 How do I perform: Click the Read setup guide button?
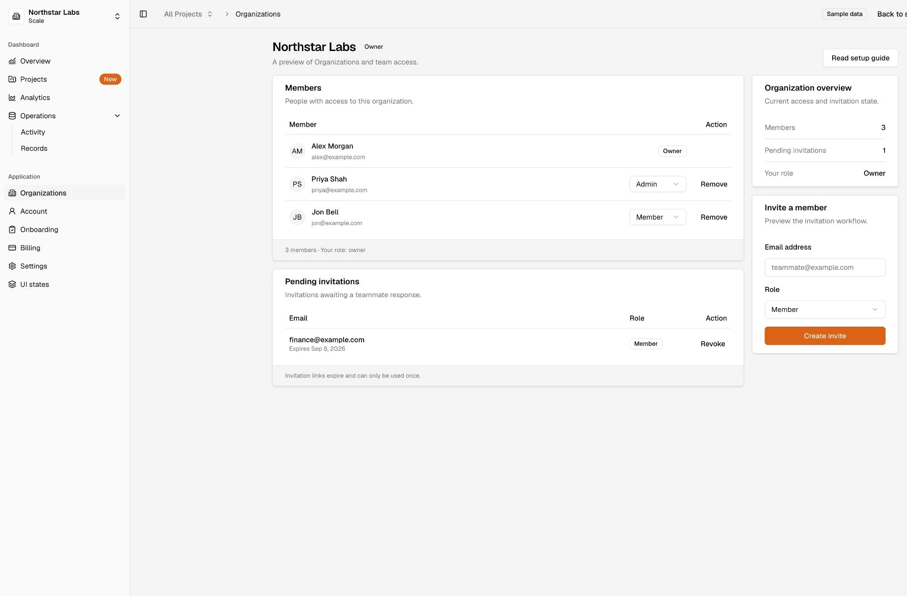860,58
